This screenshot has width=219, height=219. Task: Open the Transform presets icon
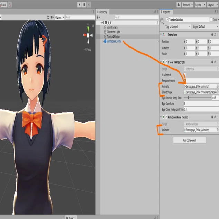[215, 35]
